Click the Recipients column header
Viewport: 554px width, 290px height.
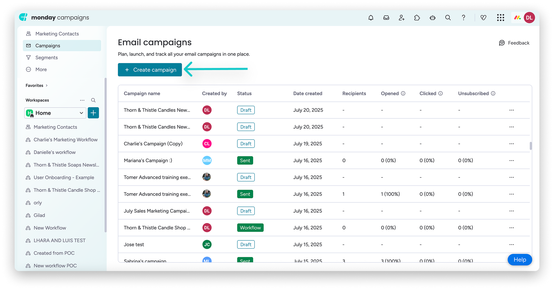(x=354, y=93)
